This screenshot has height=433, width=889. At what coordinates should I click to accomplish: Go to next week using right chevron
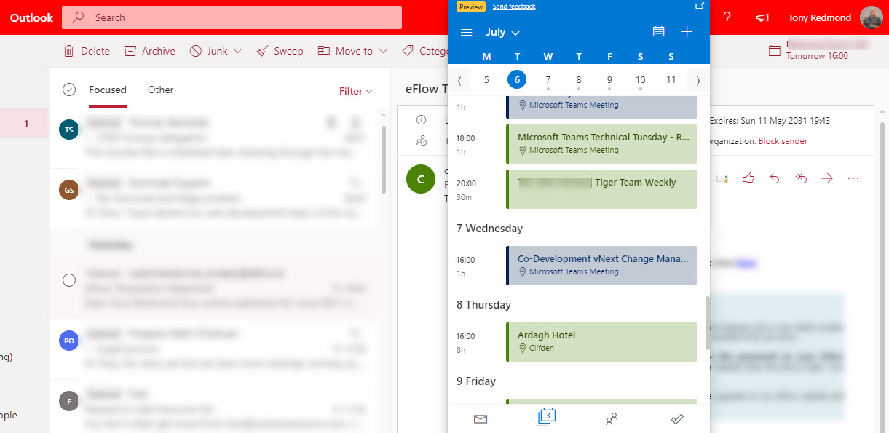coord(698,80)
